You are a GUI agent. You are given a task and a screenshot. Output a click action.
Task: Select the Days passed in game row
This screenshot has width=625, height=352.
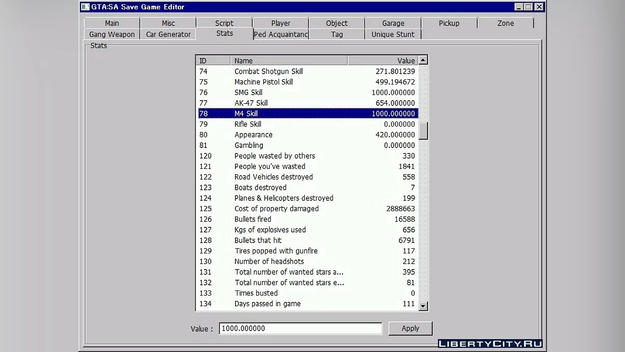coord(307,304)
